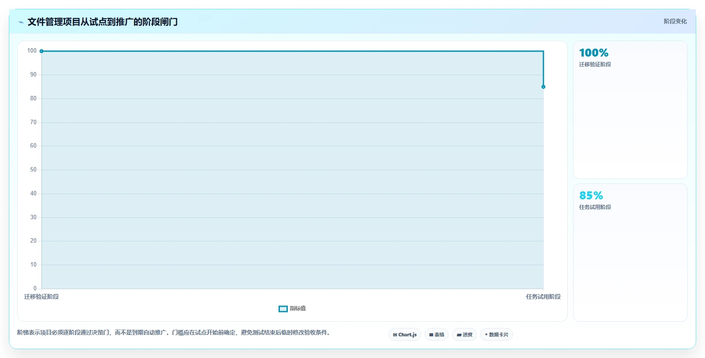Select the 表格 tag pill
The image size is (705, 358).
437,335
